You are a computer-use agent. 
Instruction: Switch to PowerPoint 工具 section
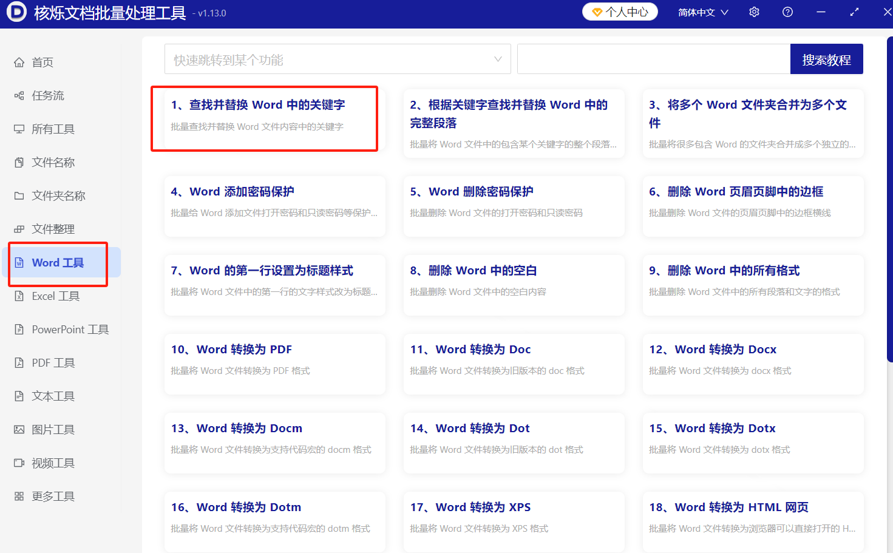point(20,329)
